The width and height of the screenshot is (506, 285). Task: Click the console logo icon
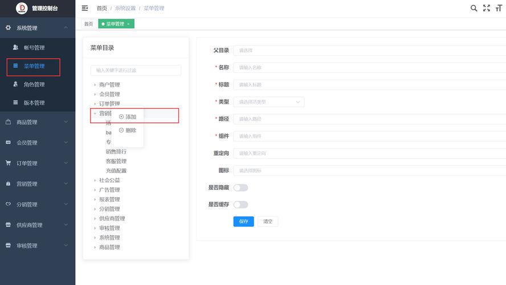tap(22, 8)
